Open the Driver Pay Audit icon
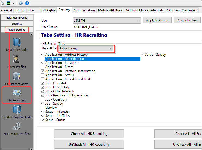 (x=17, y=42)
